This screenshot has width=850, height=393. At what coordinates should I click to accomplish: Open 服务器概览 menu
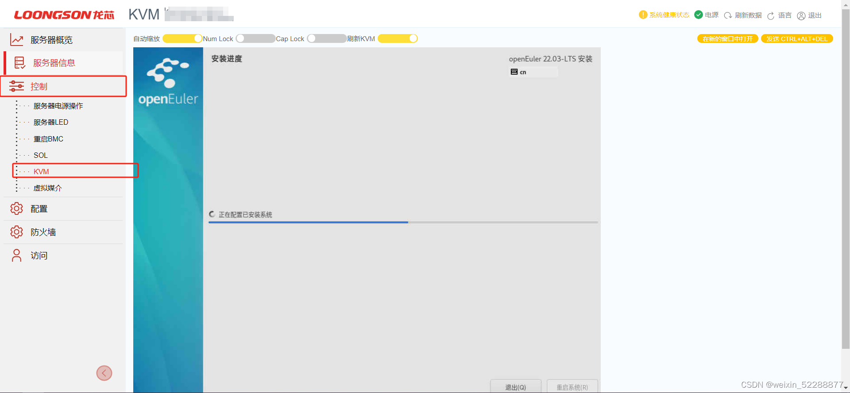point(63,40)
